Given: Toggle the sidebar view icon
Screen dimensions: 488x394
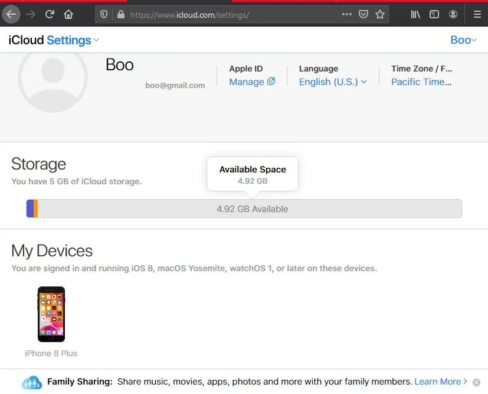Looking at the screenshot, I should 434,14.
